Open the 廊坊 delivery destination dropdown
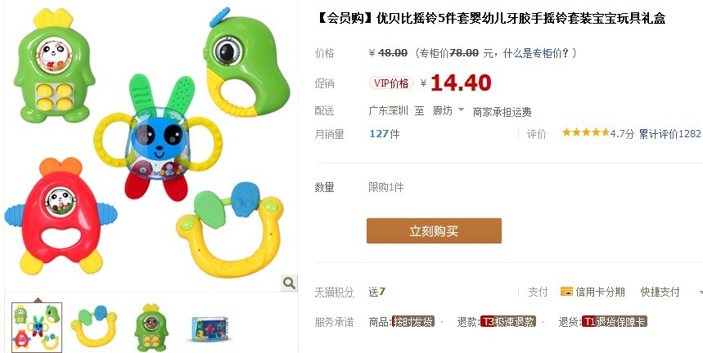This screenshot has height=353, width=703. (448, 110)
